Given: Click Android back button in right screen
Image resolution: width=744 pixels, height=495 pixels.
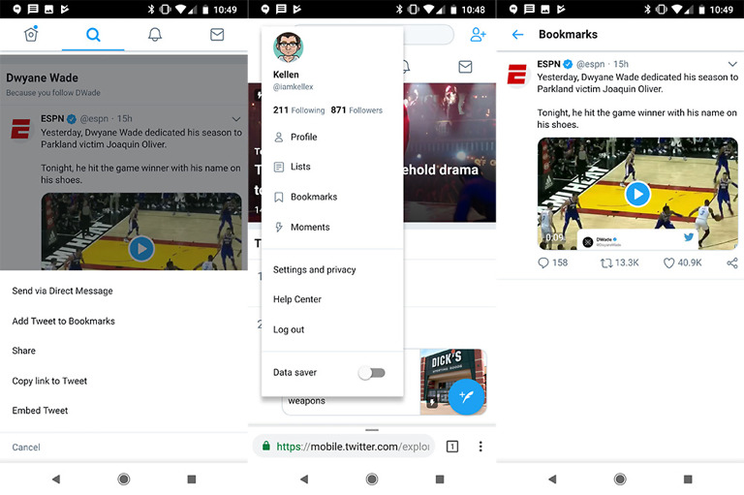Looking at the screenshot, I should [552, 479].
